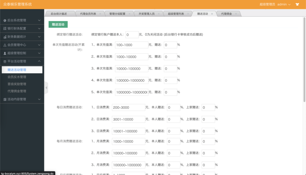The image size is (306, 175).
Task: Expand the 后台系统管理 menu chevron
Action: [x=39, y=20]
